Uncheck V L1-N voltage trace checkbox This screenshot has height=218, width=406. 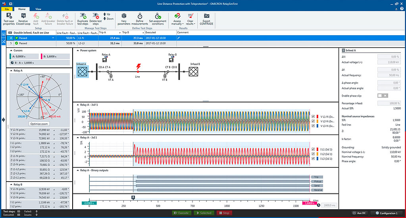(313, 117)
